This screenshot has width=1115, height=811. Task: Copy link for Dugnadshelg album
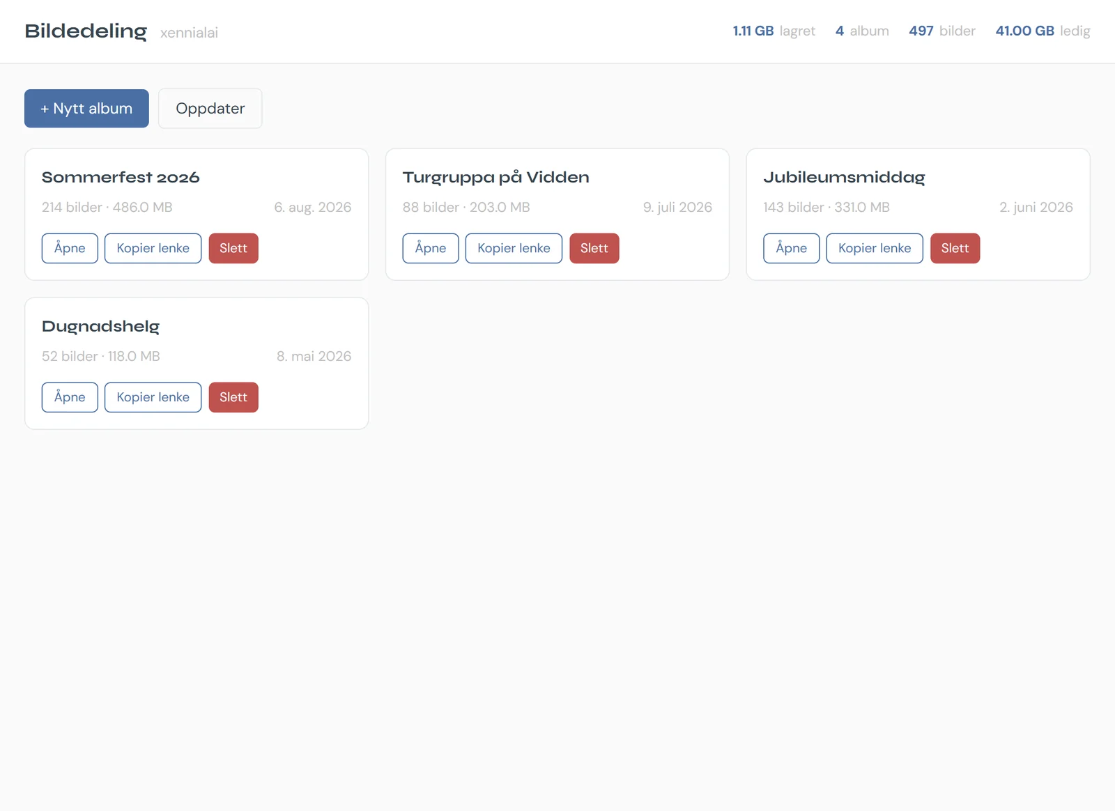point(153,398)
